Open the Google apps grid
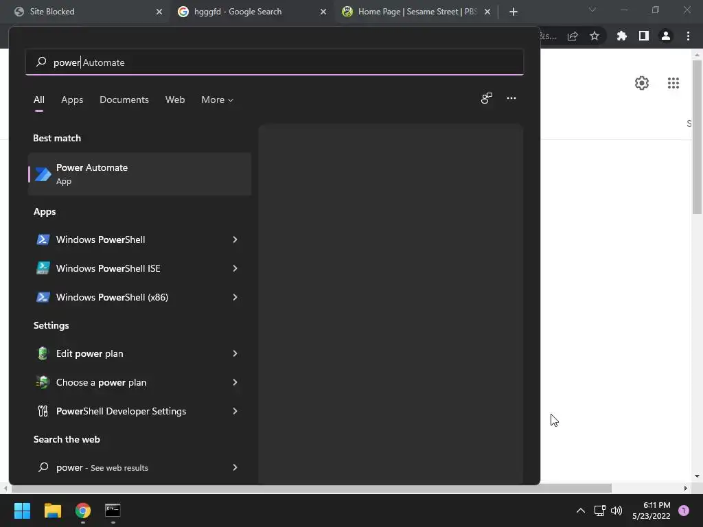 673,83
